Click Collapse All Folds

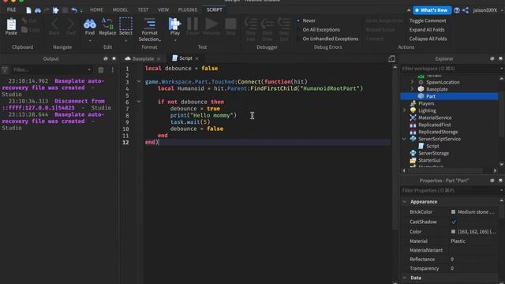click(x=428, y=39)
